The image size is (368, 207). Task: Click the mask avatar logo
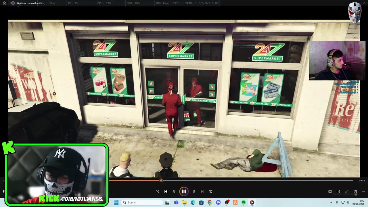(355, 12)
